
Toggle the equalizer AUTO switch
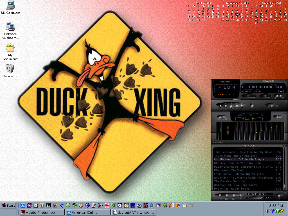click(224, 117)
